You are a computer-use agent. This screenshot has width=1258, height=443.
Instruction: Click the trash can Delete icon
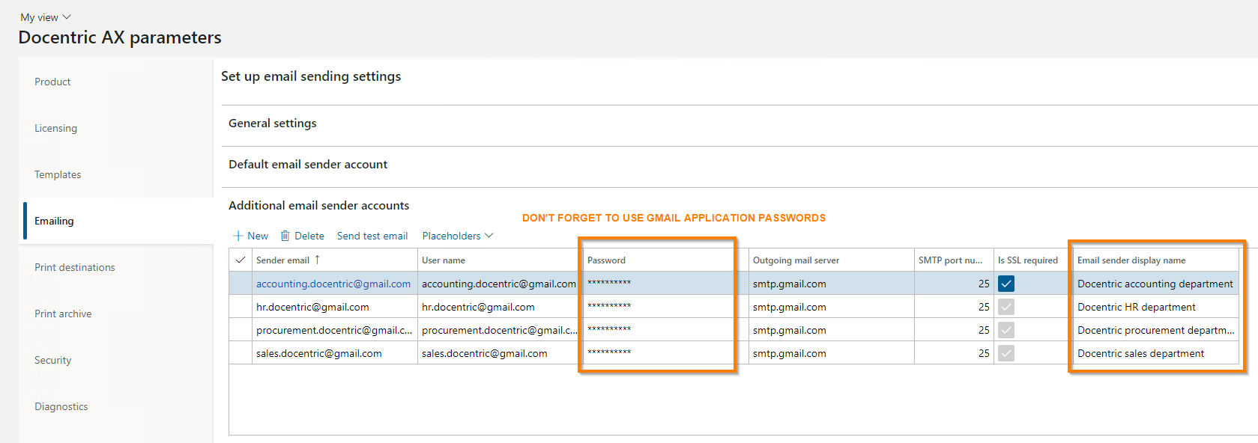coord(285,236)
